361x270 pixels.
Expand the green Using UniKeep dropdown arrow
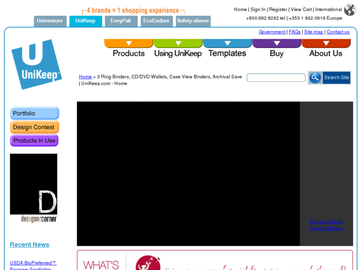pyautogui.click(x=178, y=43)
